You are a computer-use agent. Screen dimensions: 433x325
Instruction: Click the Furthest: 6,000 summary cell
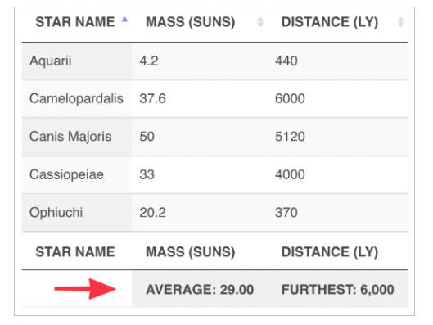[x=337, y=290]
